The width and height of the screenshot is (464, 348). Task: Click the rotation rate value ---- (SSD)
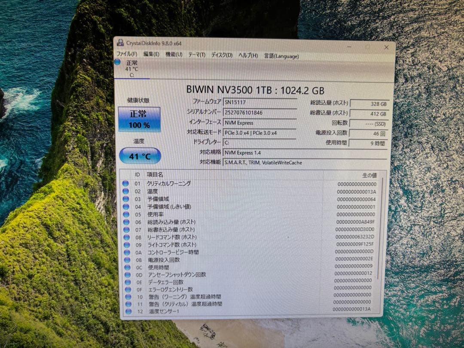[368, 124]
